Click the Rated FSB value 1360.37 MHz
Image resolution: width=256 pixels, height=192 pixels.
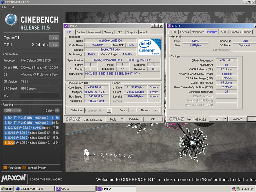tap(96, 101)
